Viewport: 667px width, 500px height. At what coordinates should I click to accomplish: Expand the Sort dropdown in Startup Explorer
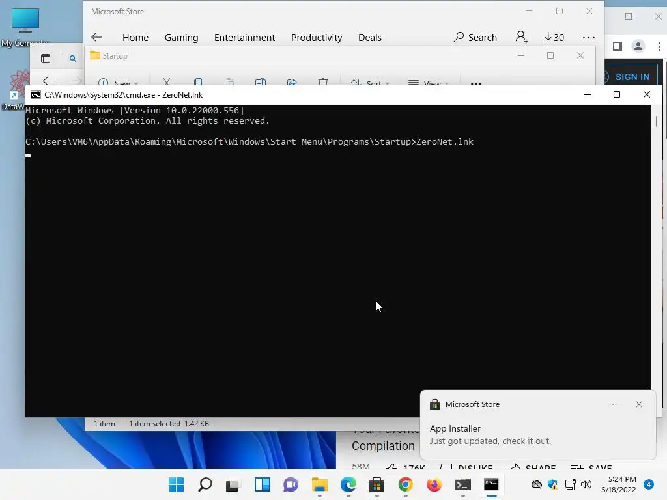(370, 82)
